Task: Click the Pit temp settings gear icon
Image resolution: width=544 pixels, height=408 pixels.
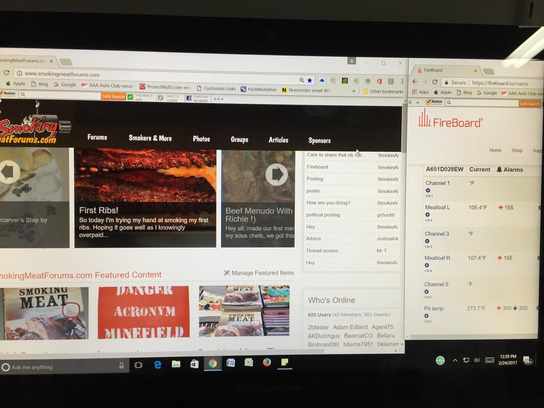Action: 427,316
